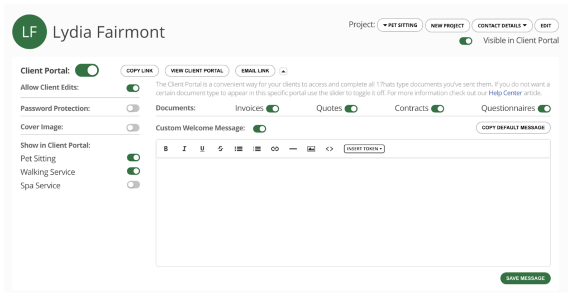572x295 pixels.
Task: Click the Documents label
Action: point(175,108)
